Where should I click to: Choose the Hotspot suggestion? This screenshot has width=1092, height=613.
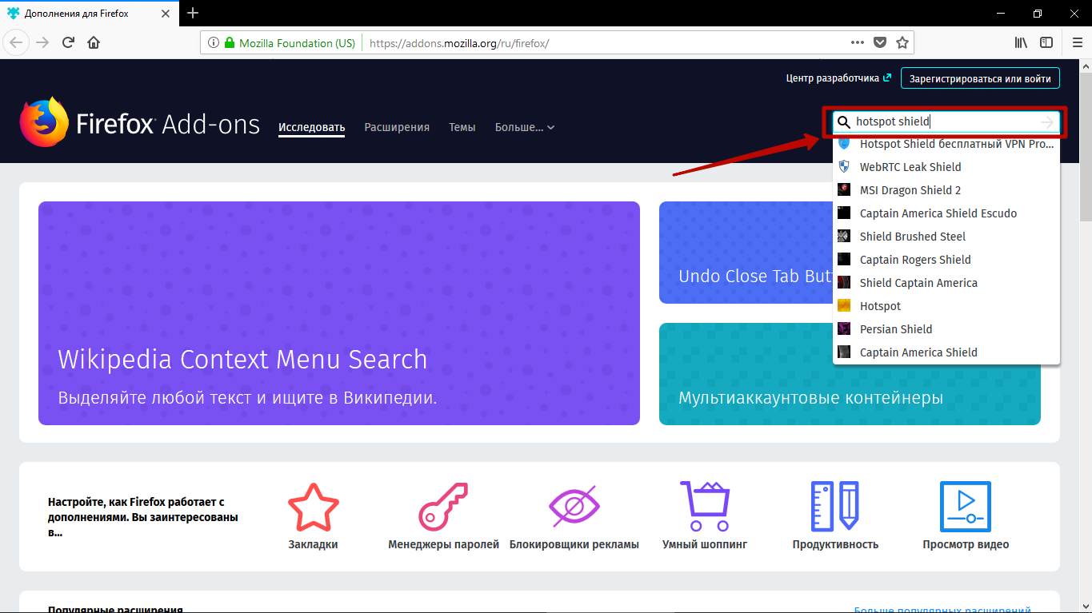[946, 306]
